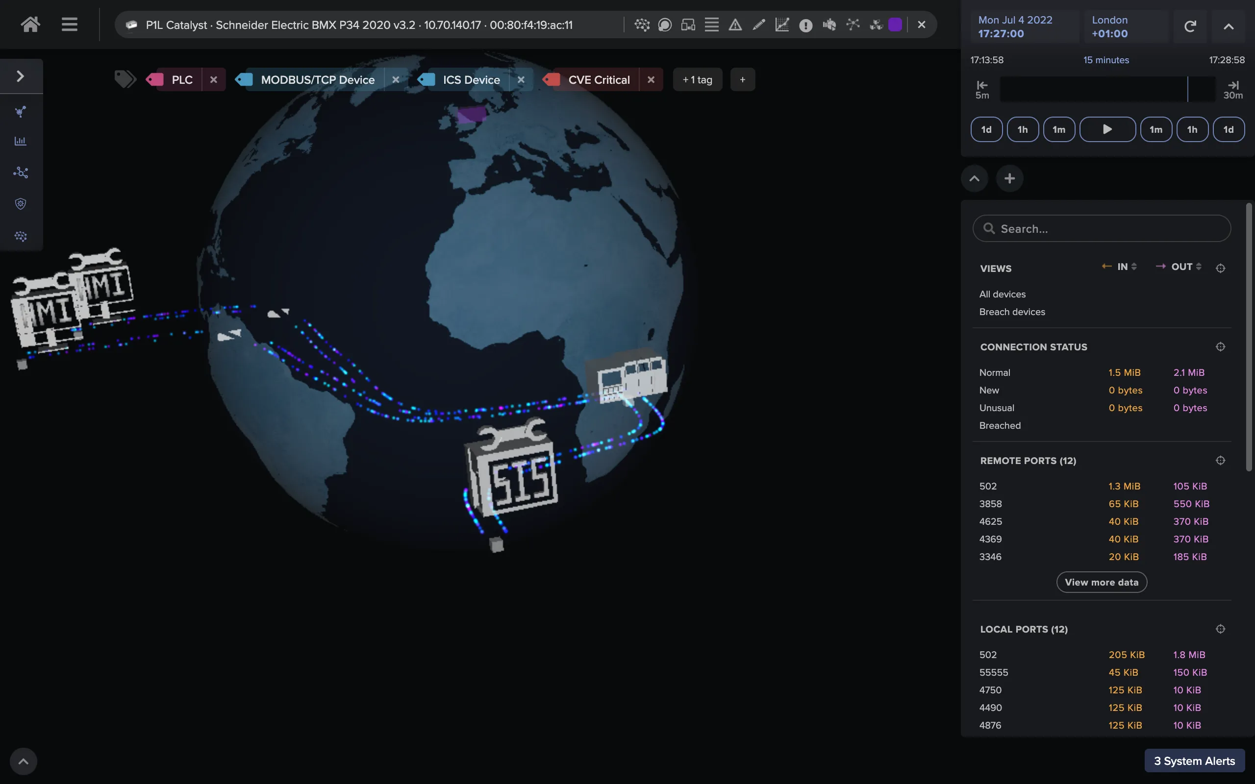Screen dimensions: 1255x784
Task: Click the shield icon in left sidebar
Action: point(21,204)
